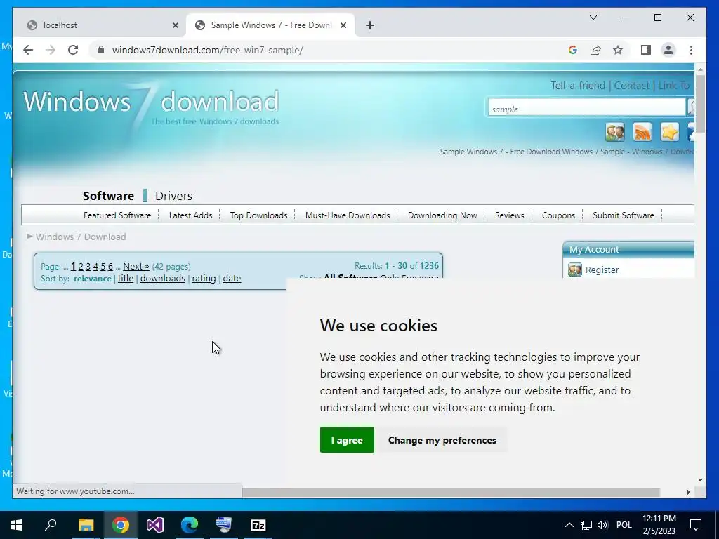Go to results page 6

coord(110,266)
